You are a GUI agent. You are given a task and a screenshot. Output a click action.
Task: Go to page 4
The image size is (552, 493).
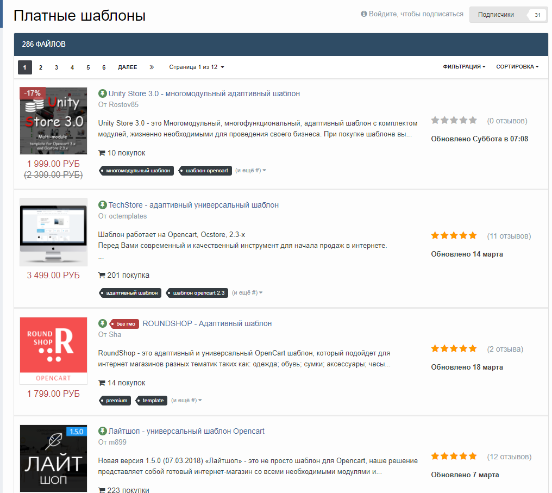(x=72, y=67)
